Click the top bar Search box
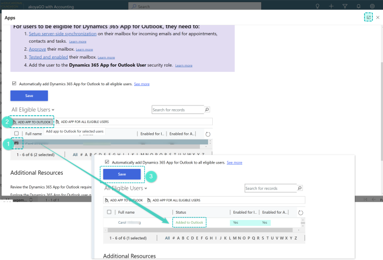Image resolution: width=383 pixels, height=260 pixels. pyautogui.click(x=195, y=6)
